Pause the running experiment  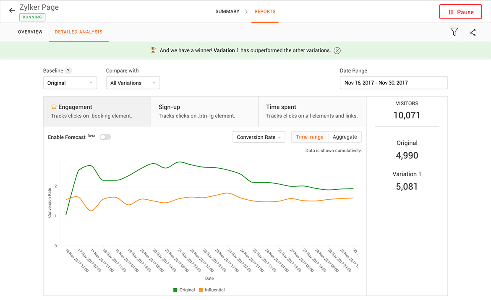pyautogui.click(x=461, y=12)
